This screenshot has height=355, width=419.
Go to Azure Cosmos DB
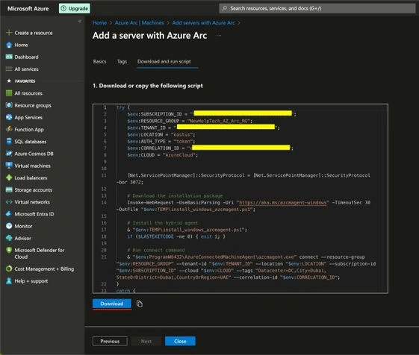click(30, 154)
